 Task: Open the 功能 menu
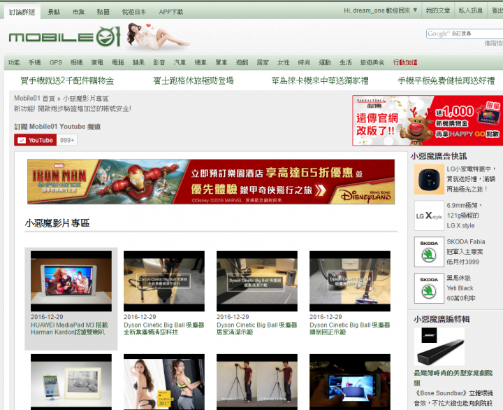coord(14,62)
